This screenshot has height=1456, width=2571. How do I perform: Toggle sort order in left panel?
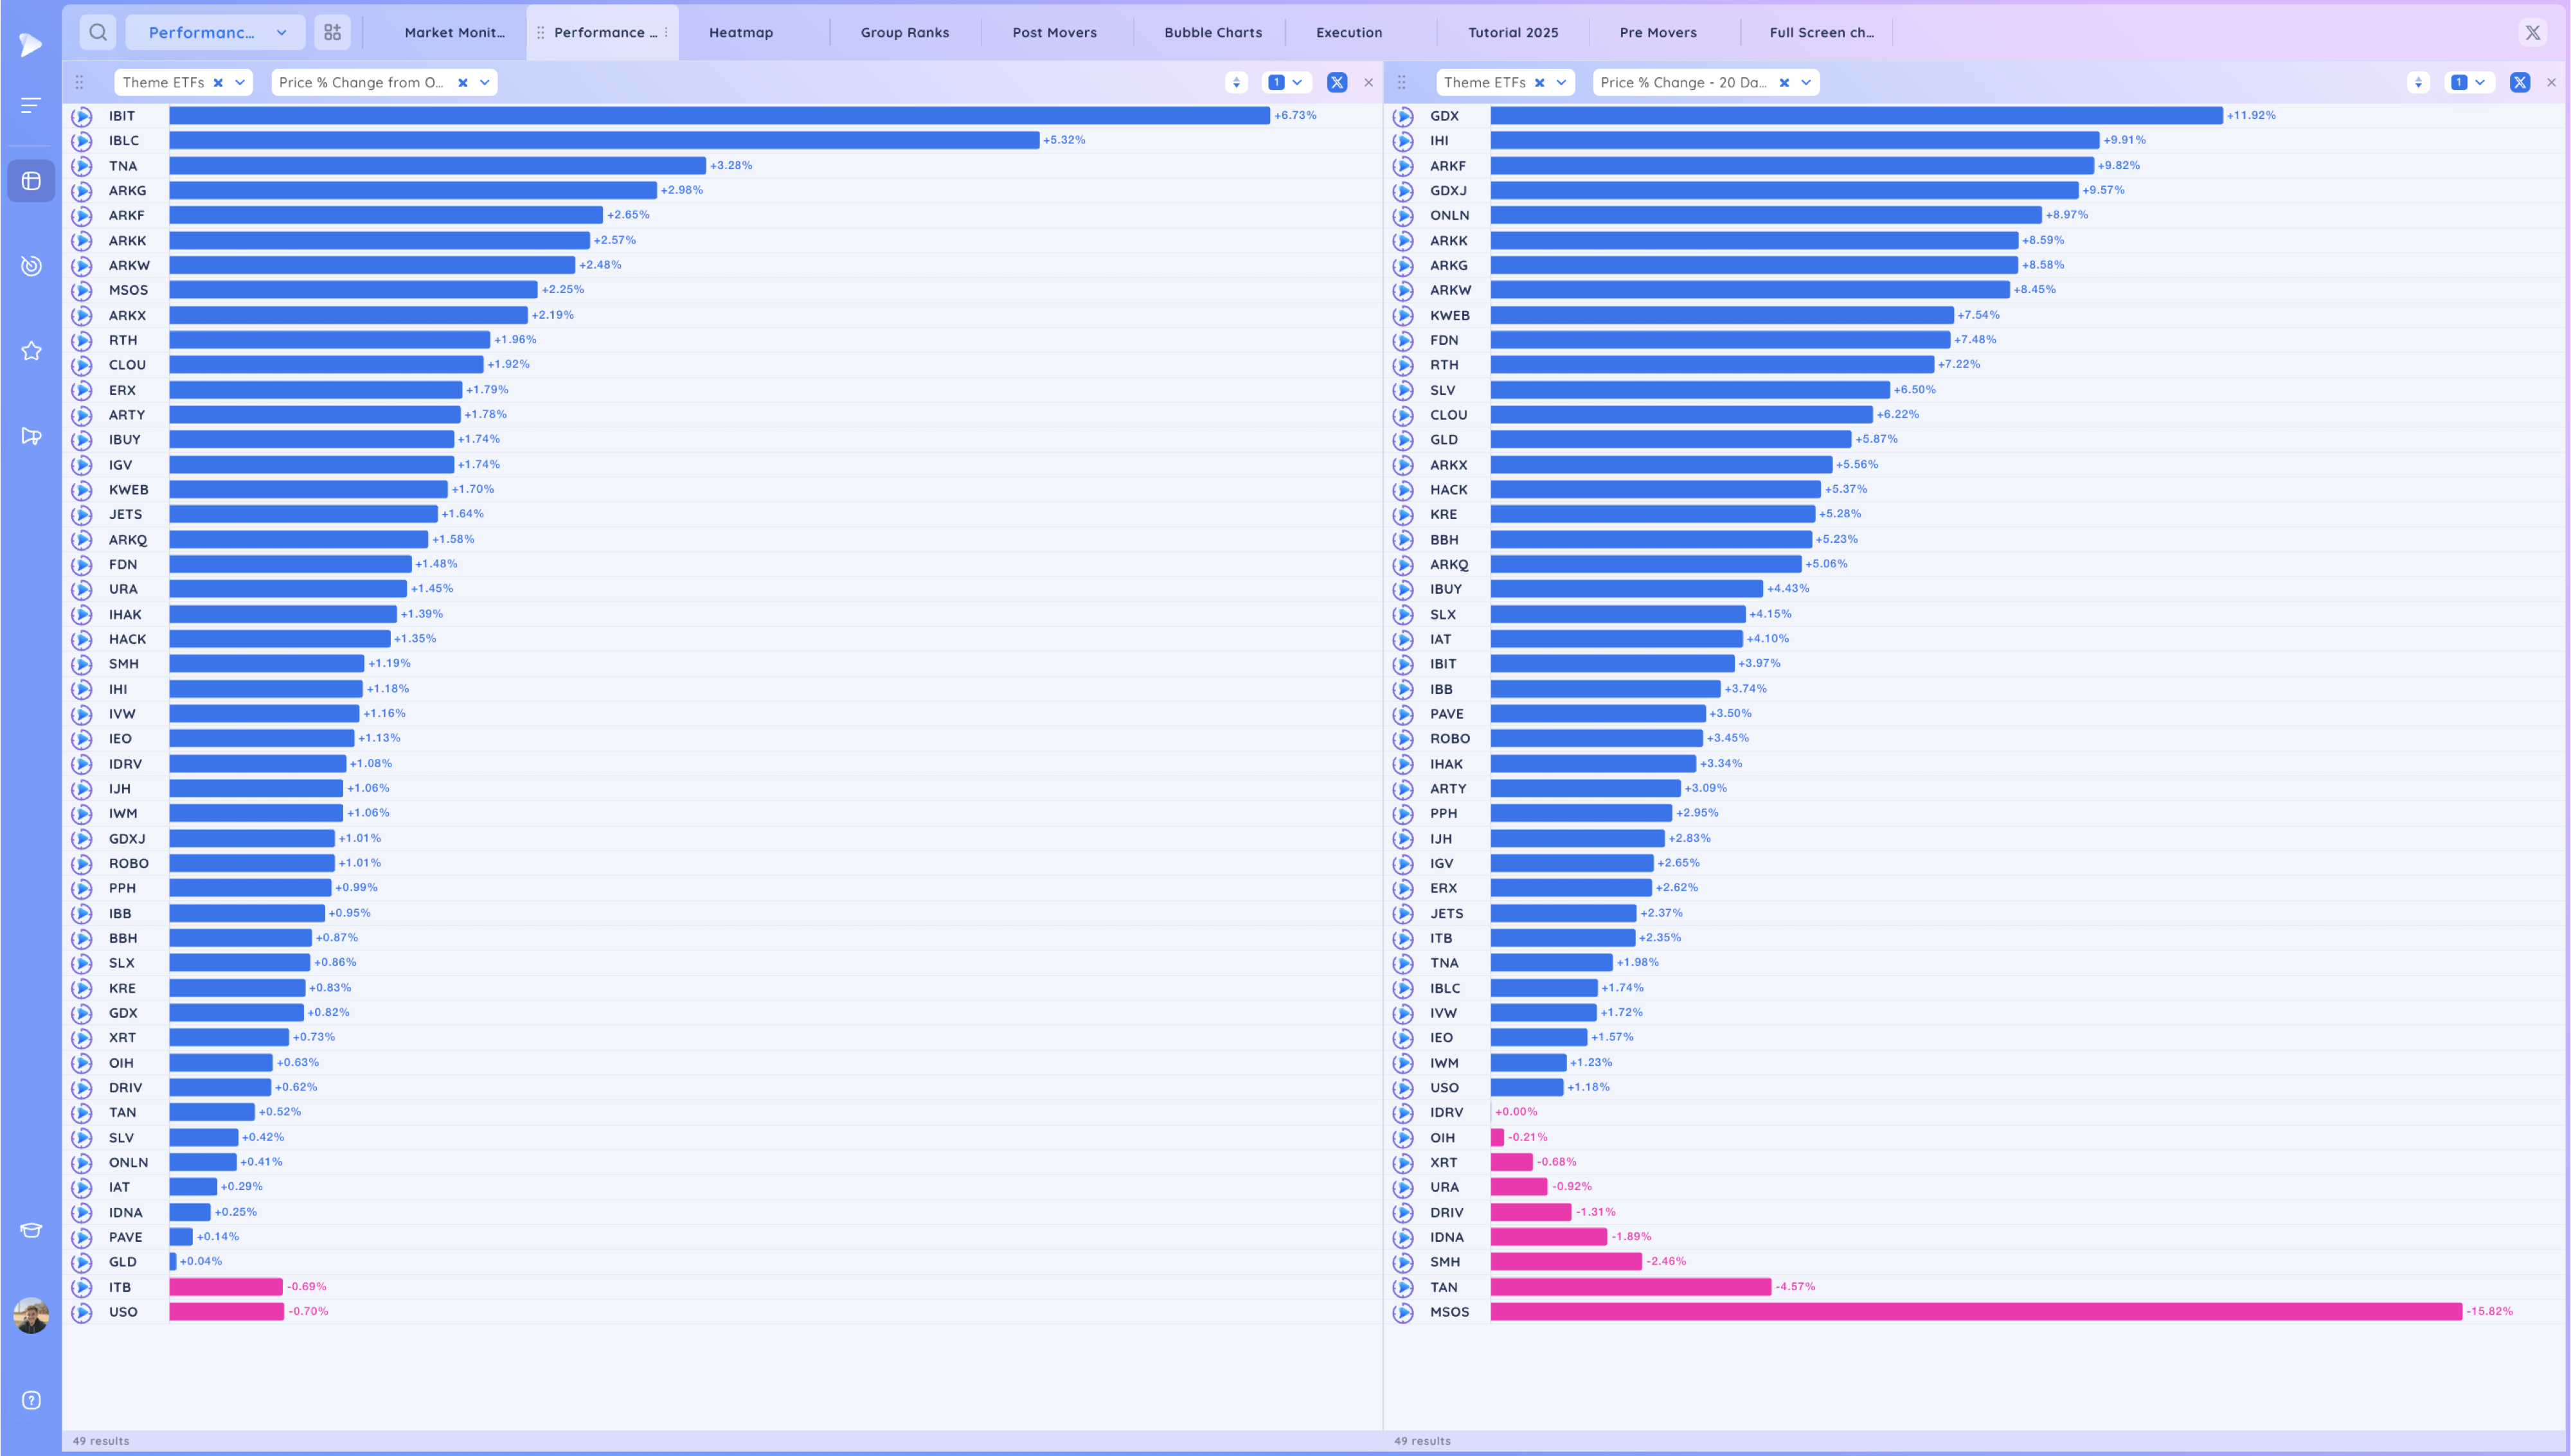click(x=1236, y=83)
